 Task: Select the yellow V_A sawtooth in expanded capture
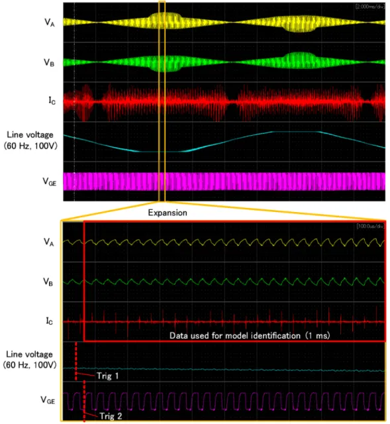[x=224, y=242]
